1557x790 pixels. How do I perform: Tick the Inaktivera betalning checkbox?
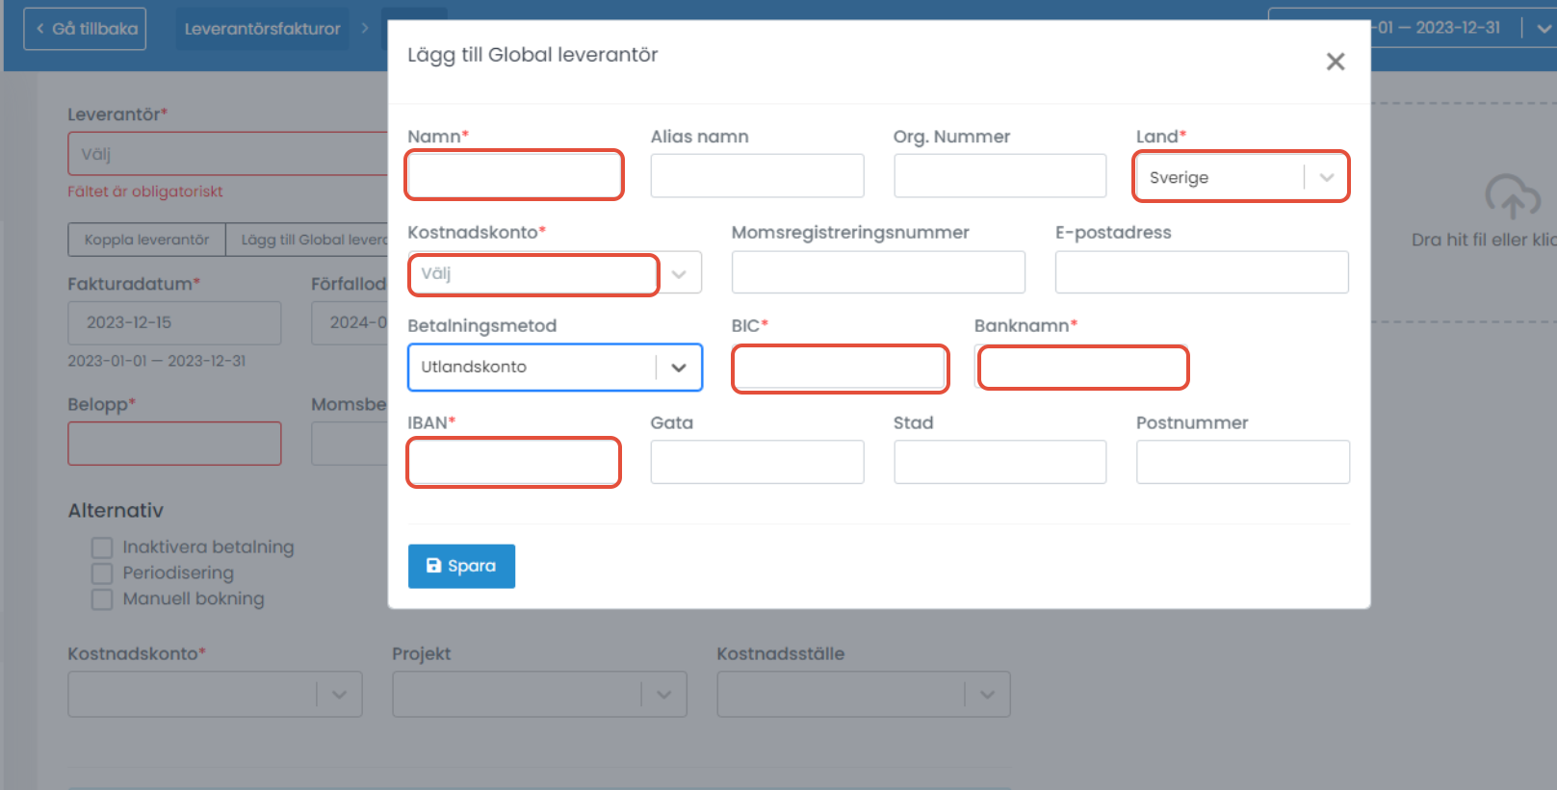[102, 548]
